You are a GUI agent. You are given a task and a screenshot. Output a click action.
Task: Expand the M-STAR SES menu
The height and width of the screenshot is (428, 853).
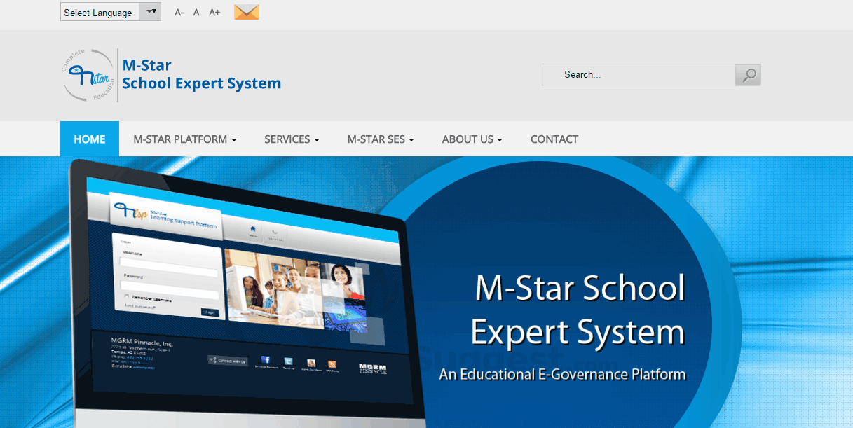click(380, 139)
